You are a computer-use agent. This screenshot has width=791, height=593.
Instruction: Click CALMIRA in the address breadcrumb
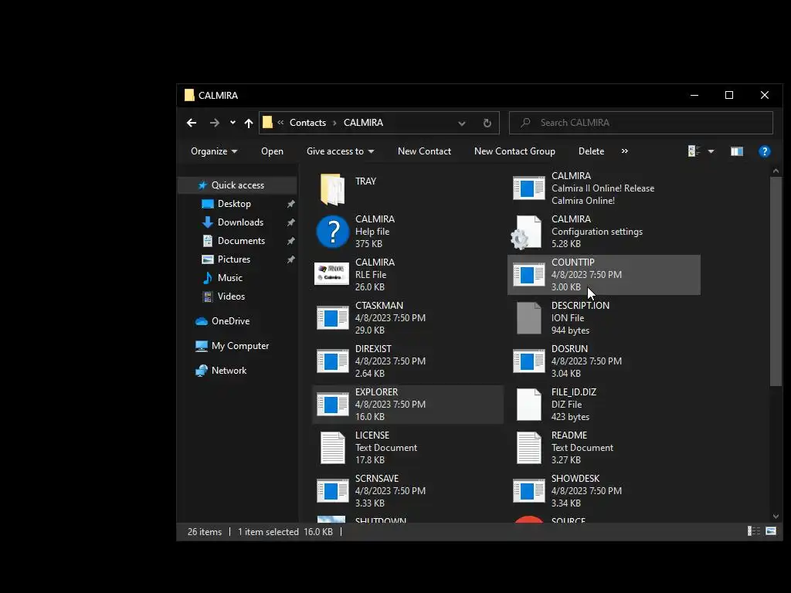pyautogui.click(x=363, y=123)
